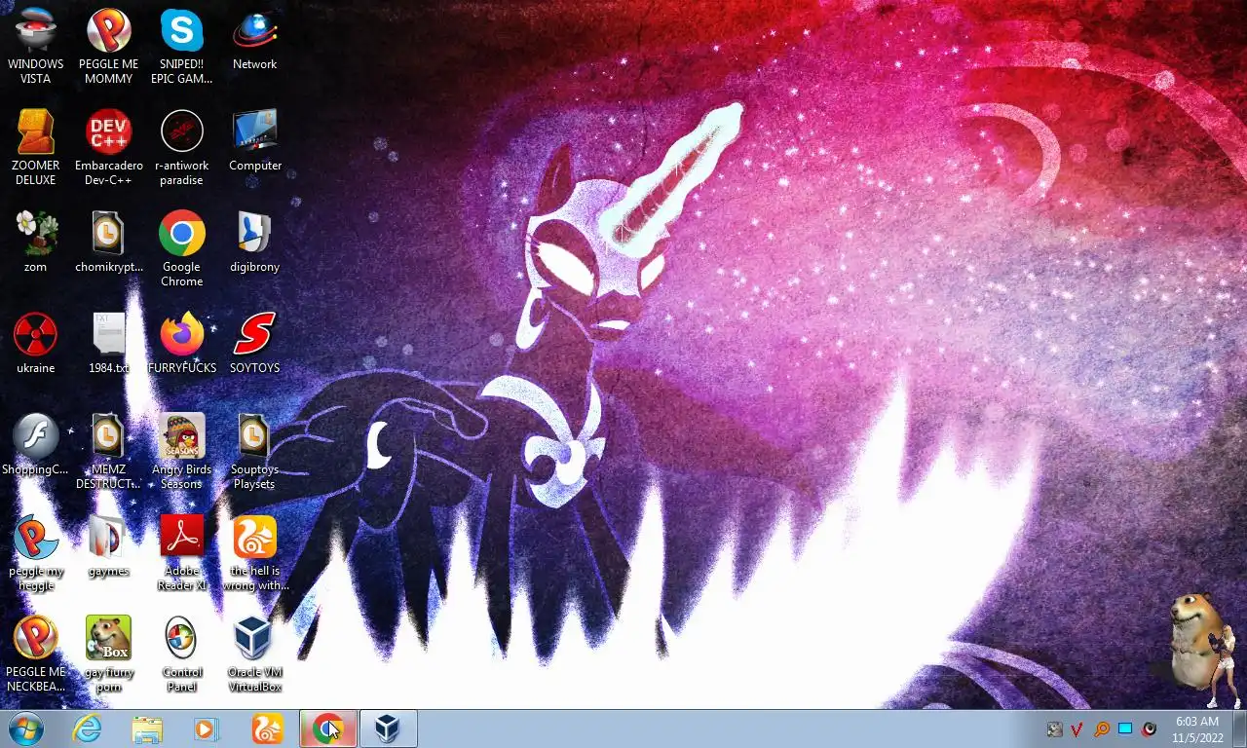Launch Adobe Reader XI from the desktop
The height and width of the screenshot is (748, 1247).
pos(182,552)
